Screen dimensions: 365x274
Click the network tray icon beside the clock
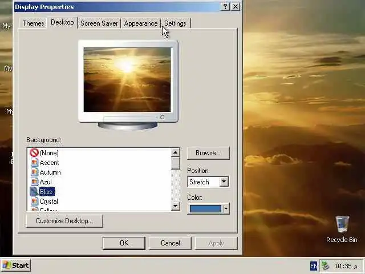(325, 265)
